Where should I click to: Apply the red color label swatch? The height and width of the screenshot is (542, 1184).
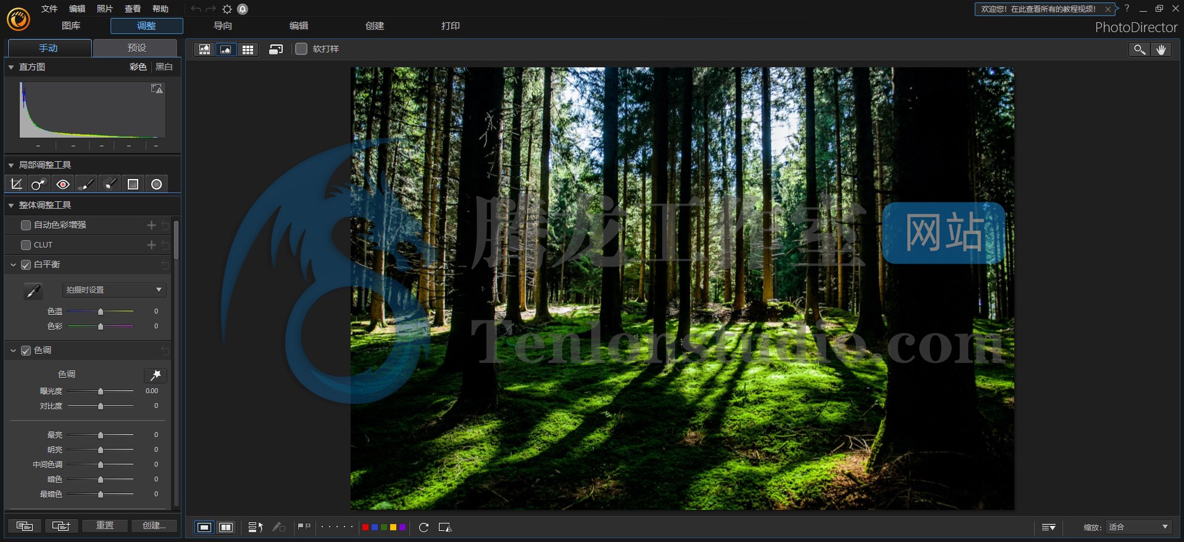point(365,527)
